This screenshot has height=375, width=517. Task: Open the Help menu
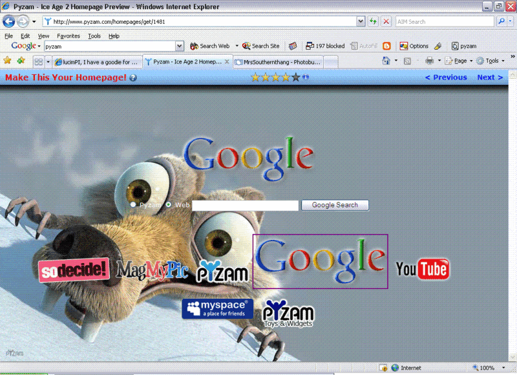click(114, 36)
